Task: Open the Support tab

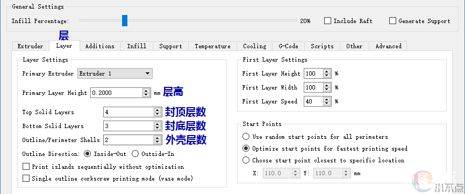Action: 170,46
